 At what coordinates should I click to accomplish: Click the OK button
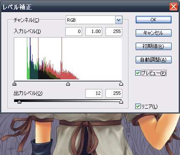click(154, 20)
